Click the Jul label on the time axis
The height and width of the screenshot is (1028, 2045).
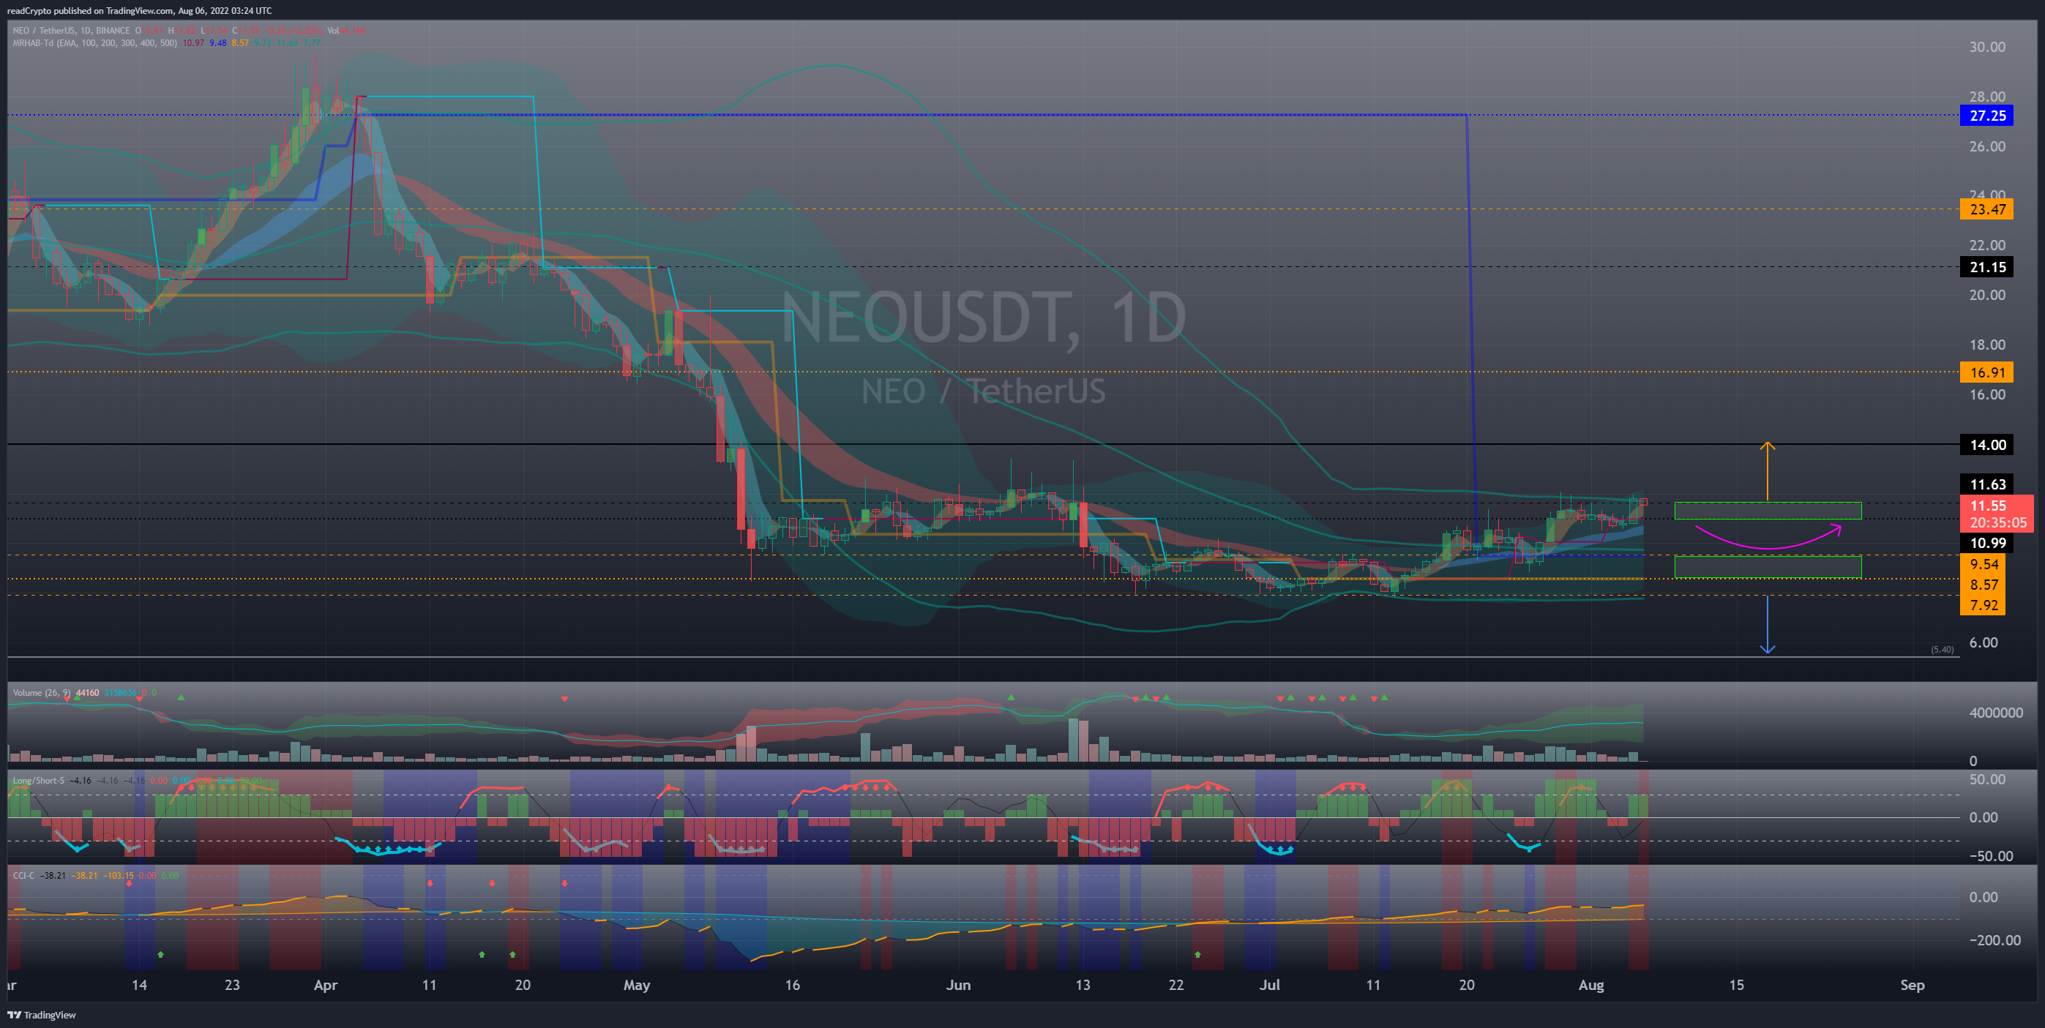1269,985
